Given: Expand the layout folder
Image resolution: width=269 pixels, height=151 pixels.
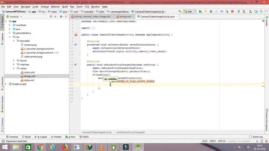Looking at the screenshot, I should [x=13, y=60].
